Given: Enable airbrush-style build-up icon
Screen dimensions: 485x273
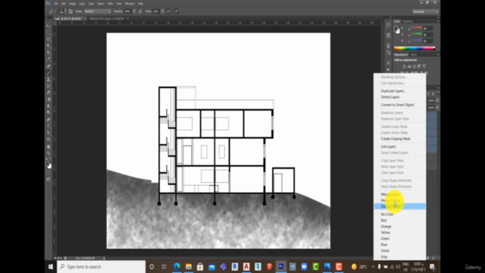Looking at the screenshot, I should coord(168,11).
